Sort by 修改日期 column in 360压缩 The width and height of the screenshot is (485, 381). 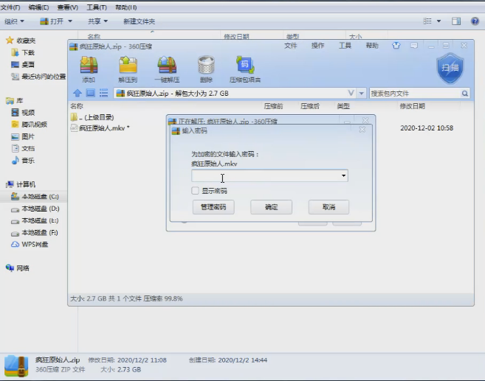413,106
